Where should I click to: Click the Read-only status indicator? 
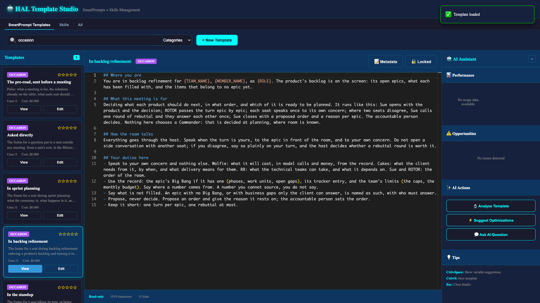click(x=96, y=297)
